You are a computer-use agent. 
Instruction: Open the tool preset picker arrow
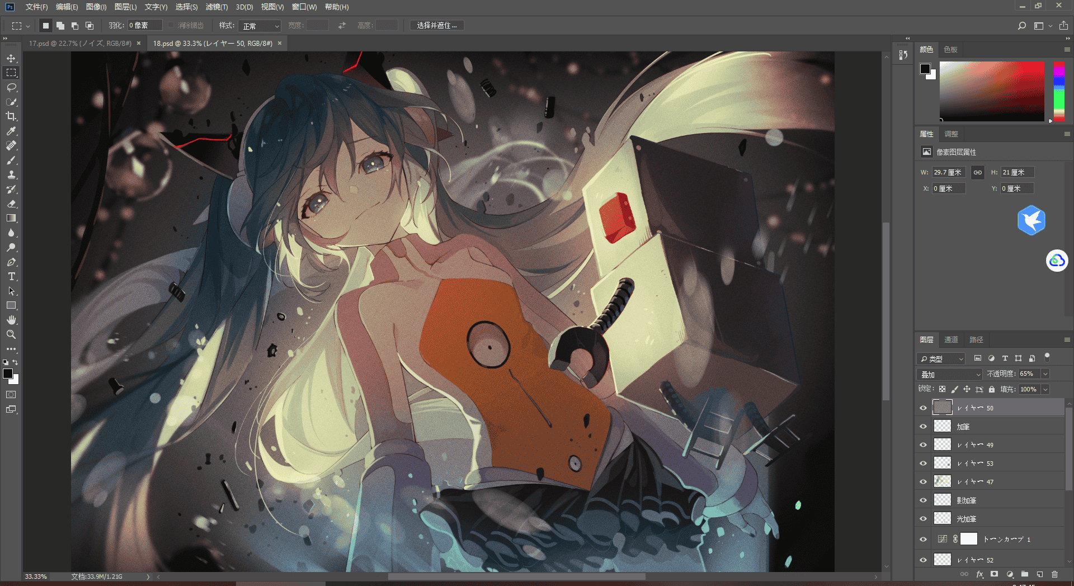click(x=28, y=26)
